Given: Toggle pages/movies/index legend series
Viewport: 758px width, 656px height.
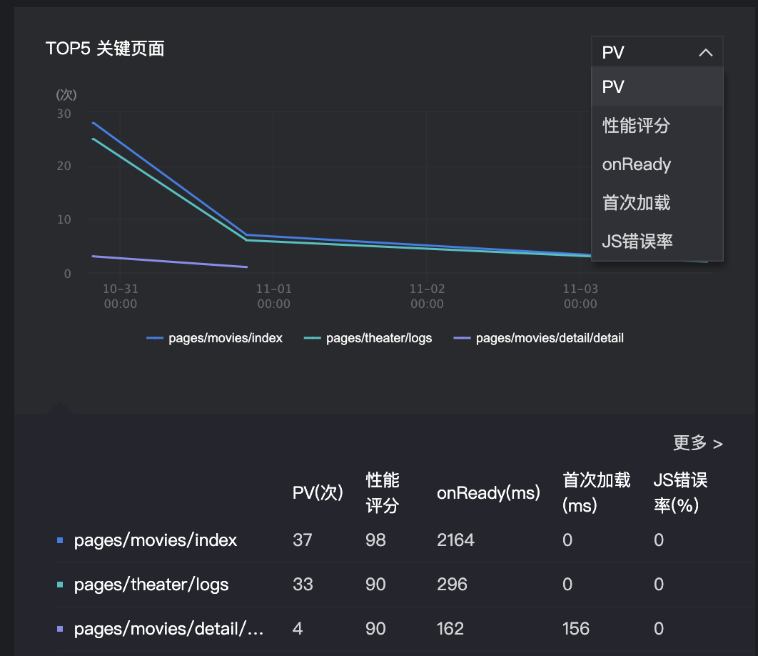Looking at the screenshot, I should (x=215, y=338).
